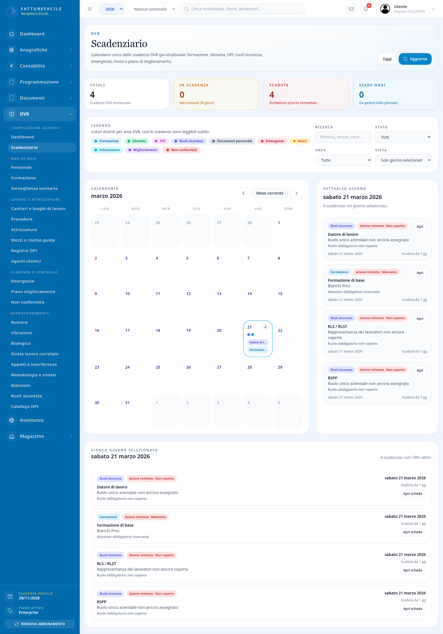Click Rinnova Abbonamento button
Image resolution: width=443 pixels, height=634 pixels.
[x=40, y=624]
